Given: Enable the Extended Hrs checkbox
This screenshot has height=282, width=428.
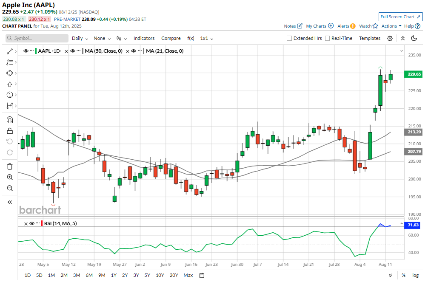Looking at the screenshot, I should 289,38.
